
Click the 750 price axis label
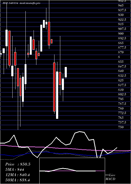(x=121, y=127)
